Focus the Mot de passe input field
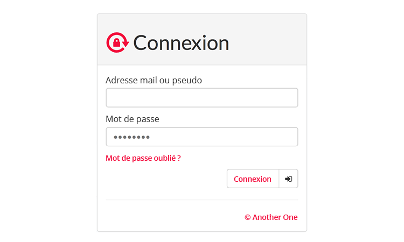Screen dimensions: 404x242 (x=202, y=137)
